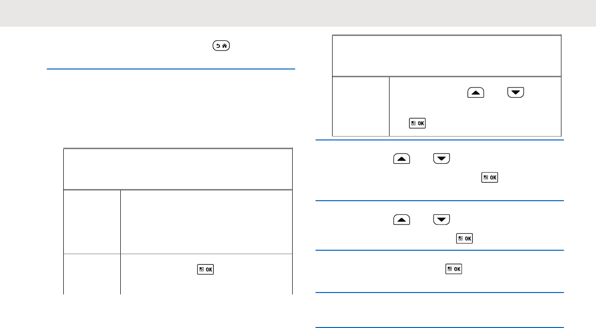Click the up arrow icon inside right table
This screenshot has height=328, width=596.
pyautogui.click(x=475, y=93)
